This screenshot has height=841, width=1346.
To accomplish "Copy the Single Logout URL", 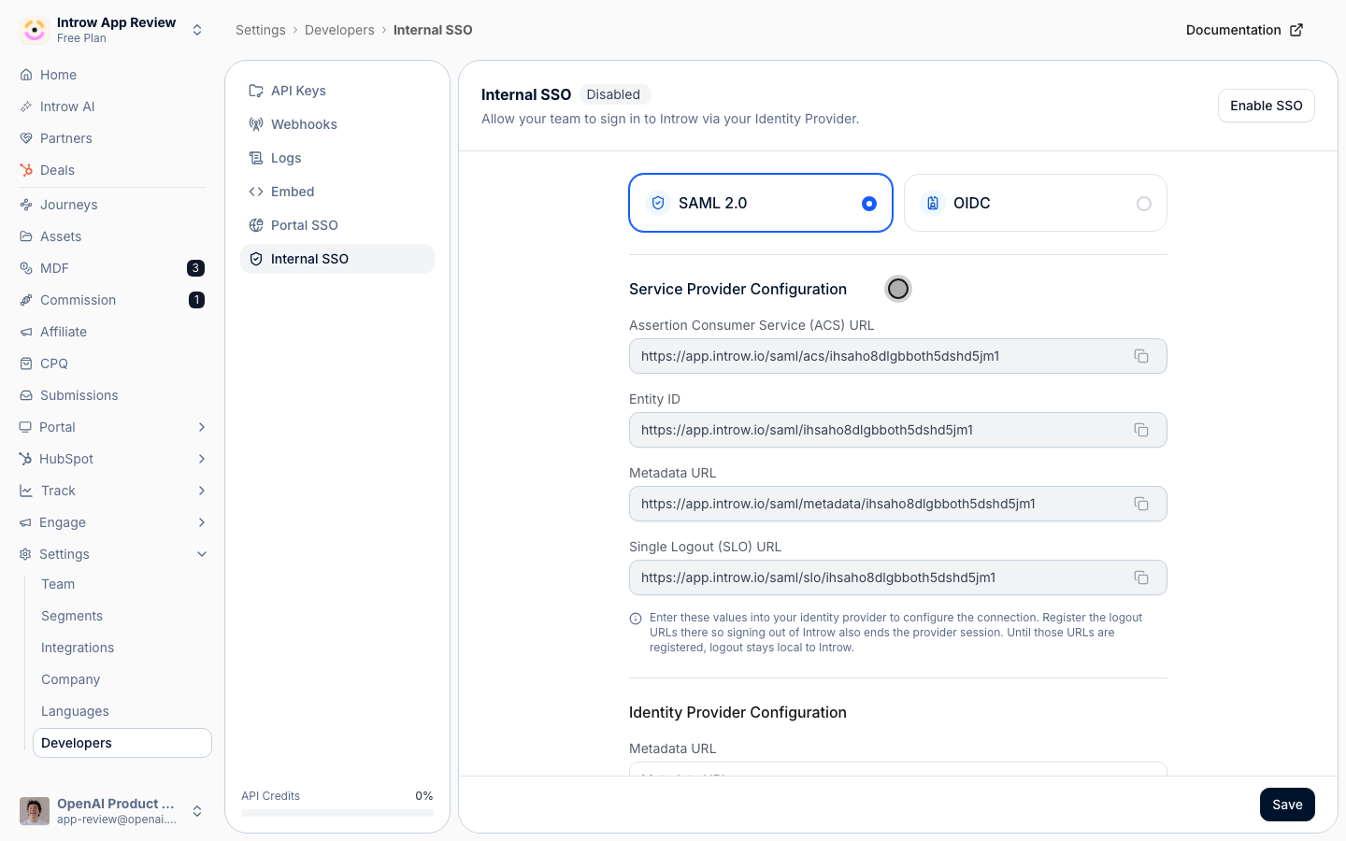I will pyautogui.click(x=1141, y=577).
